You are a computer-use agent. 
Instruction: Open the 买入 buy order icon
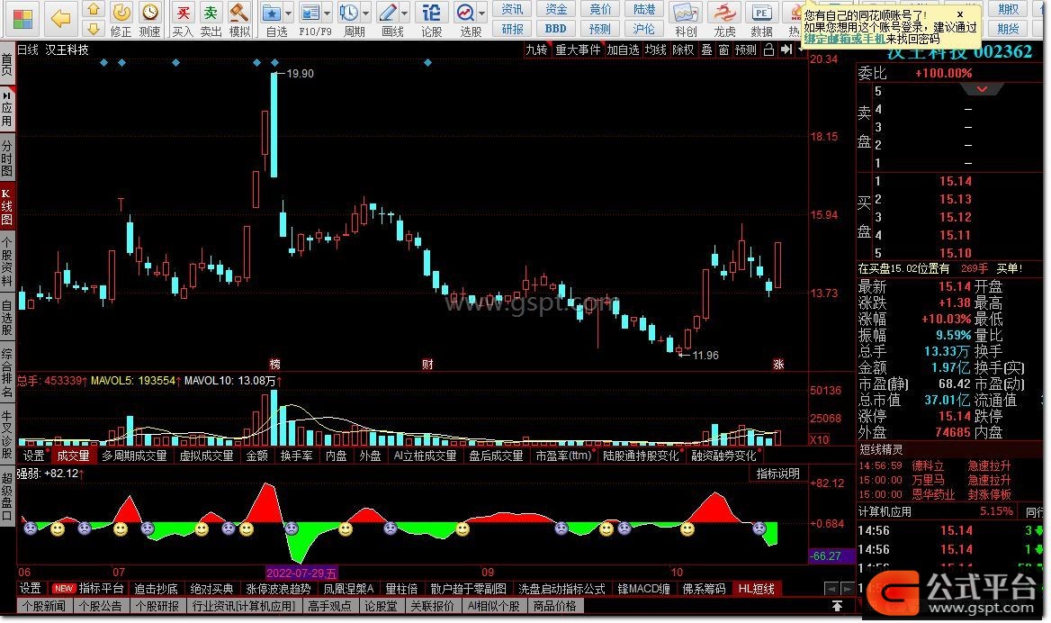coord(183,20)
